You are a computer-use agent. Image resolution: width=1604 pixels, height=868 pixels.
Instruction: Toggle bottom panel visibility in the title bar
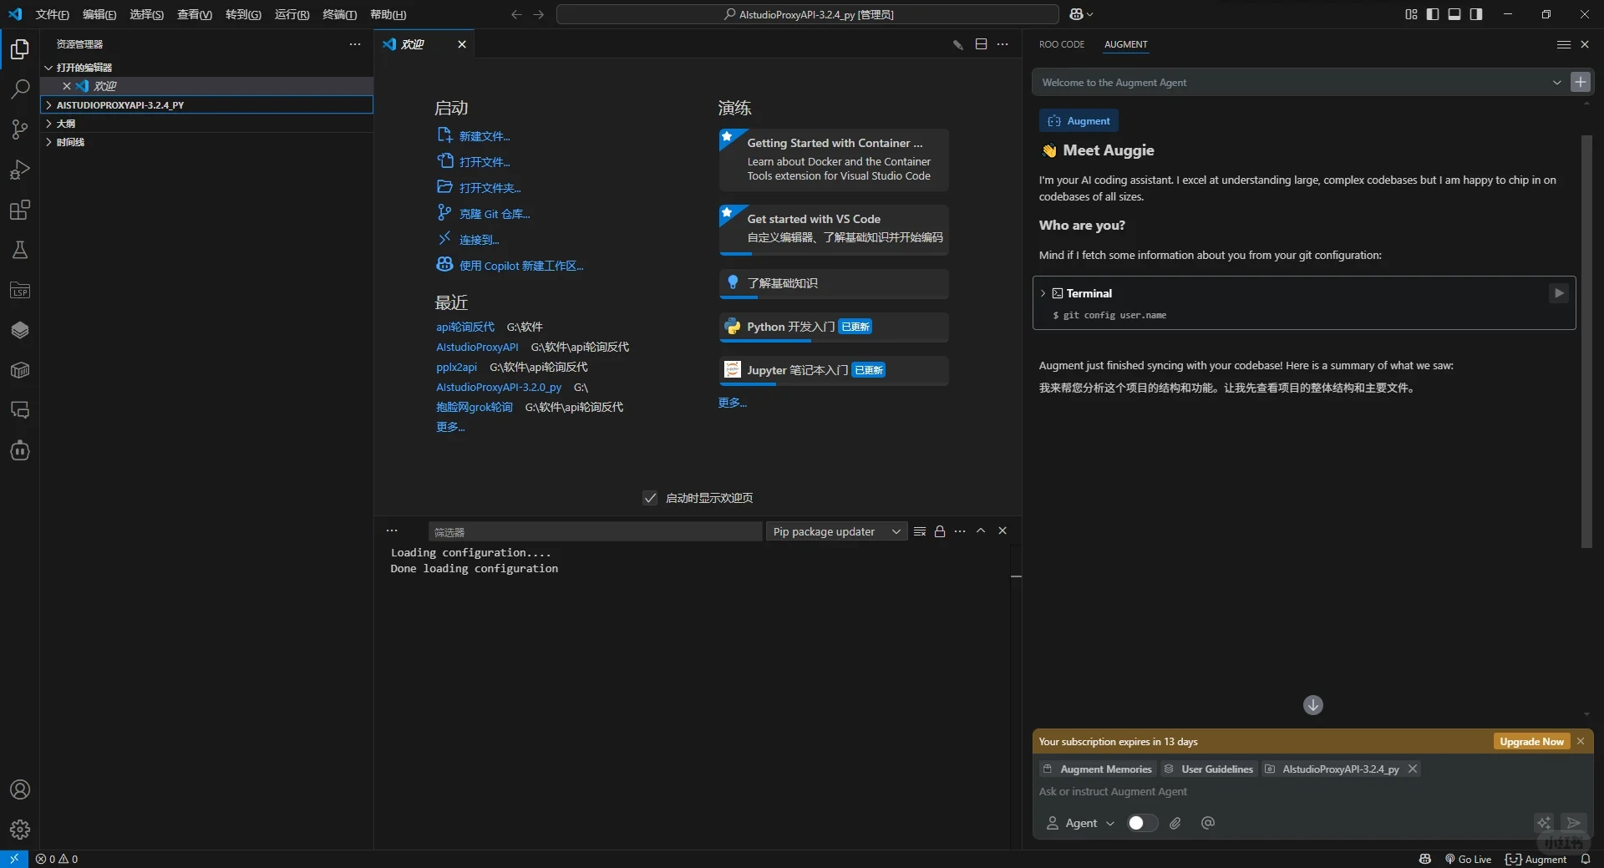(x=1454, y=14)
